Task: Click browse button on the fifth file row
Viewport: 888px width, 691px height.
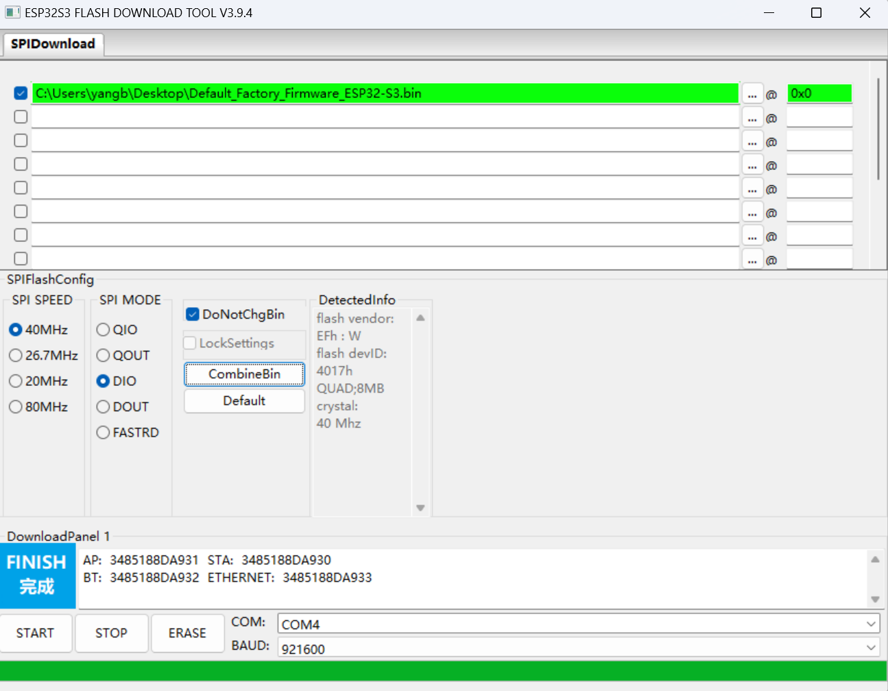Action: point(752,189)
